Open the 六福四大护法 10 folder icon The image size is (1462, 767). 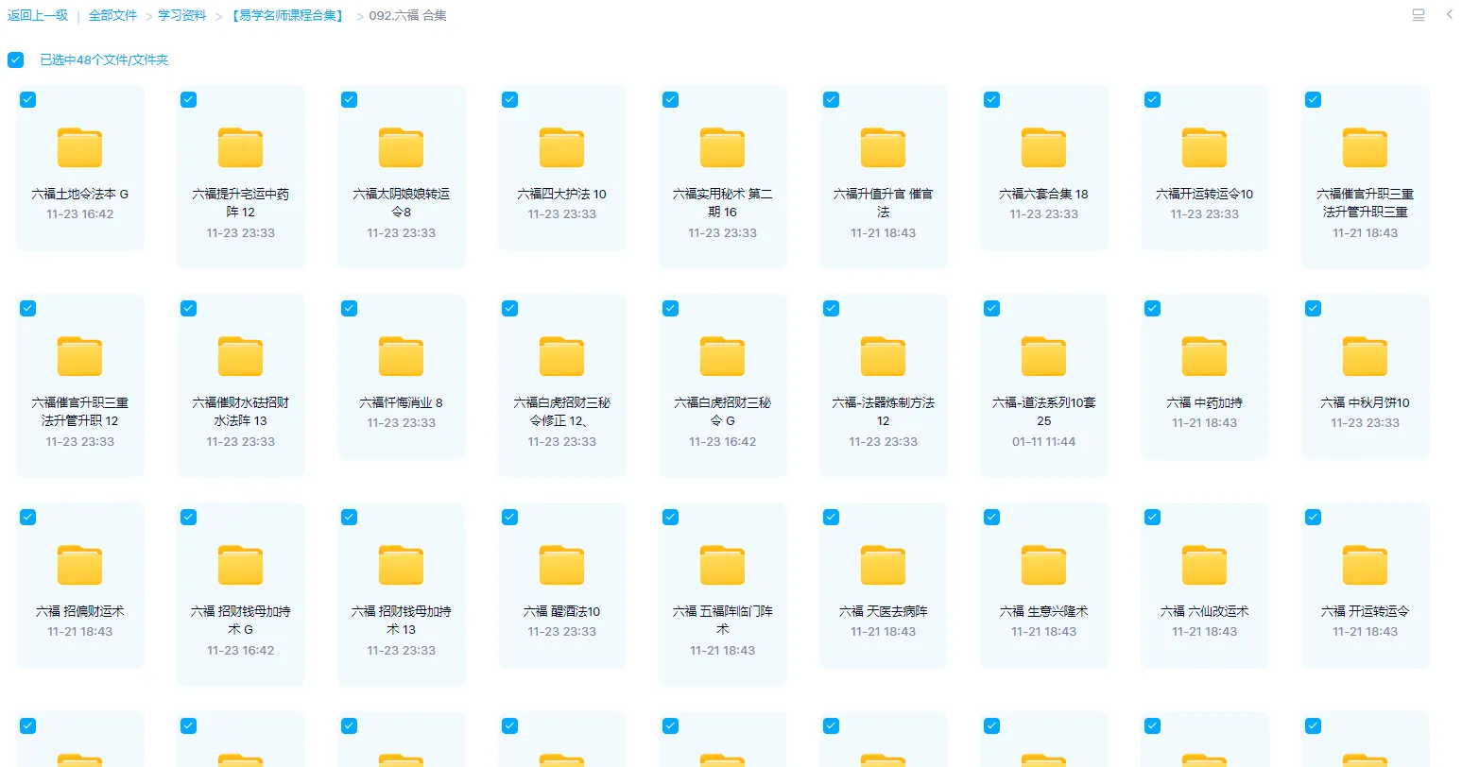pyautogui.click(x=562, y=148)
